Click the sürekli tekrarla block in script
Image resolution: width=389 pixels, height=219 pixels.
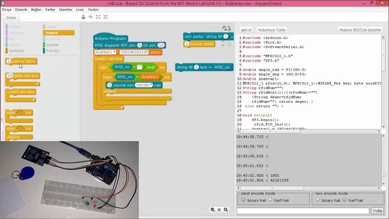[x=108, y=59]
